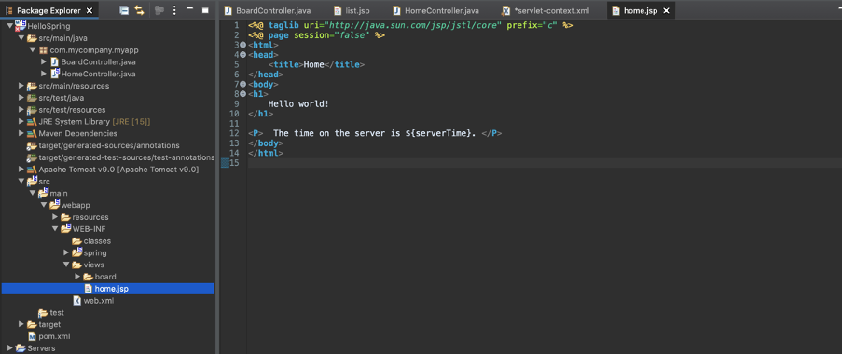Screen dimensions: 843x354
Task: Expand BoardController.java in the tree
Action: click(44, 61)
